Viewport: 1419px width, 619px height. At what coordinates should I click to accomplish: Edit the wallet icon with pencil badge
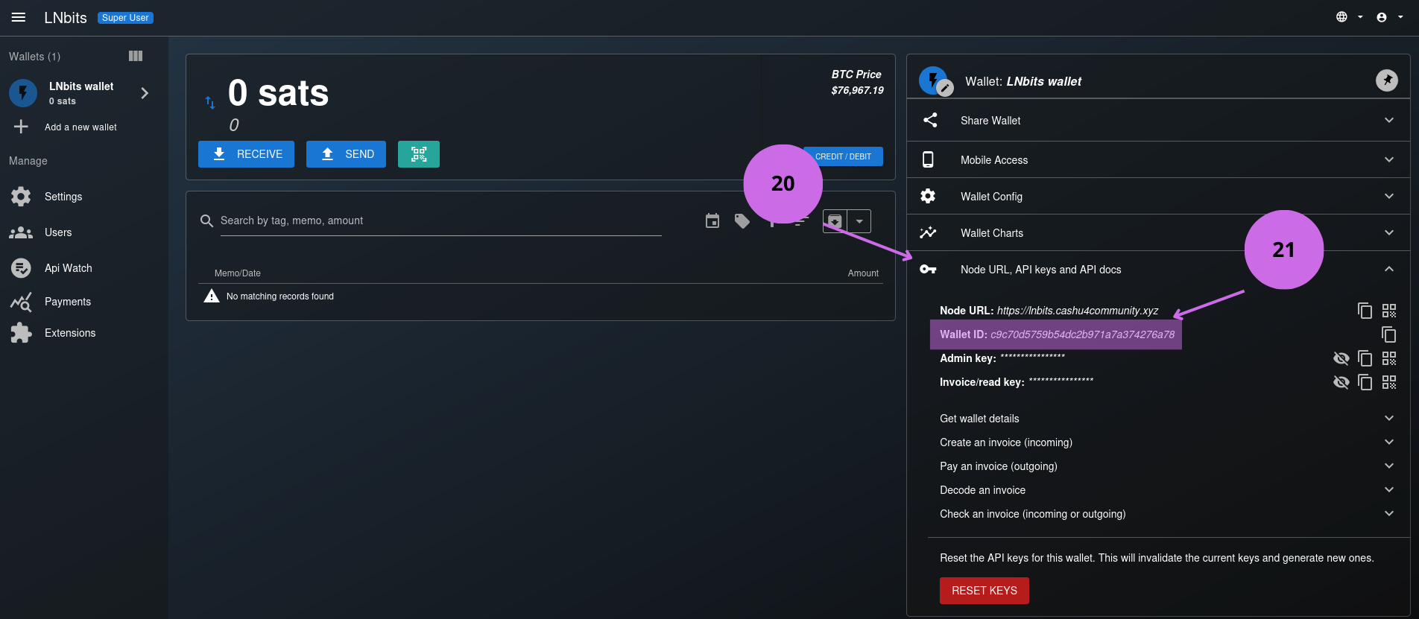point(944,88)
